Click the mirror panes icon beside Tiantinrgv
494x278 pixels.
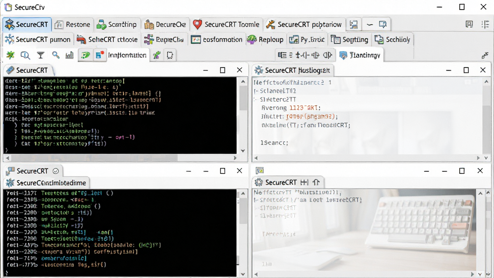328,55
